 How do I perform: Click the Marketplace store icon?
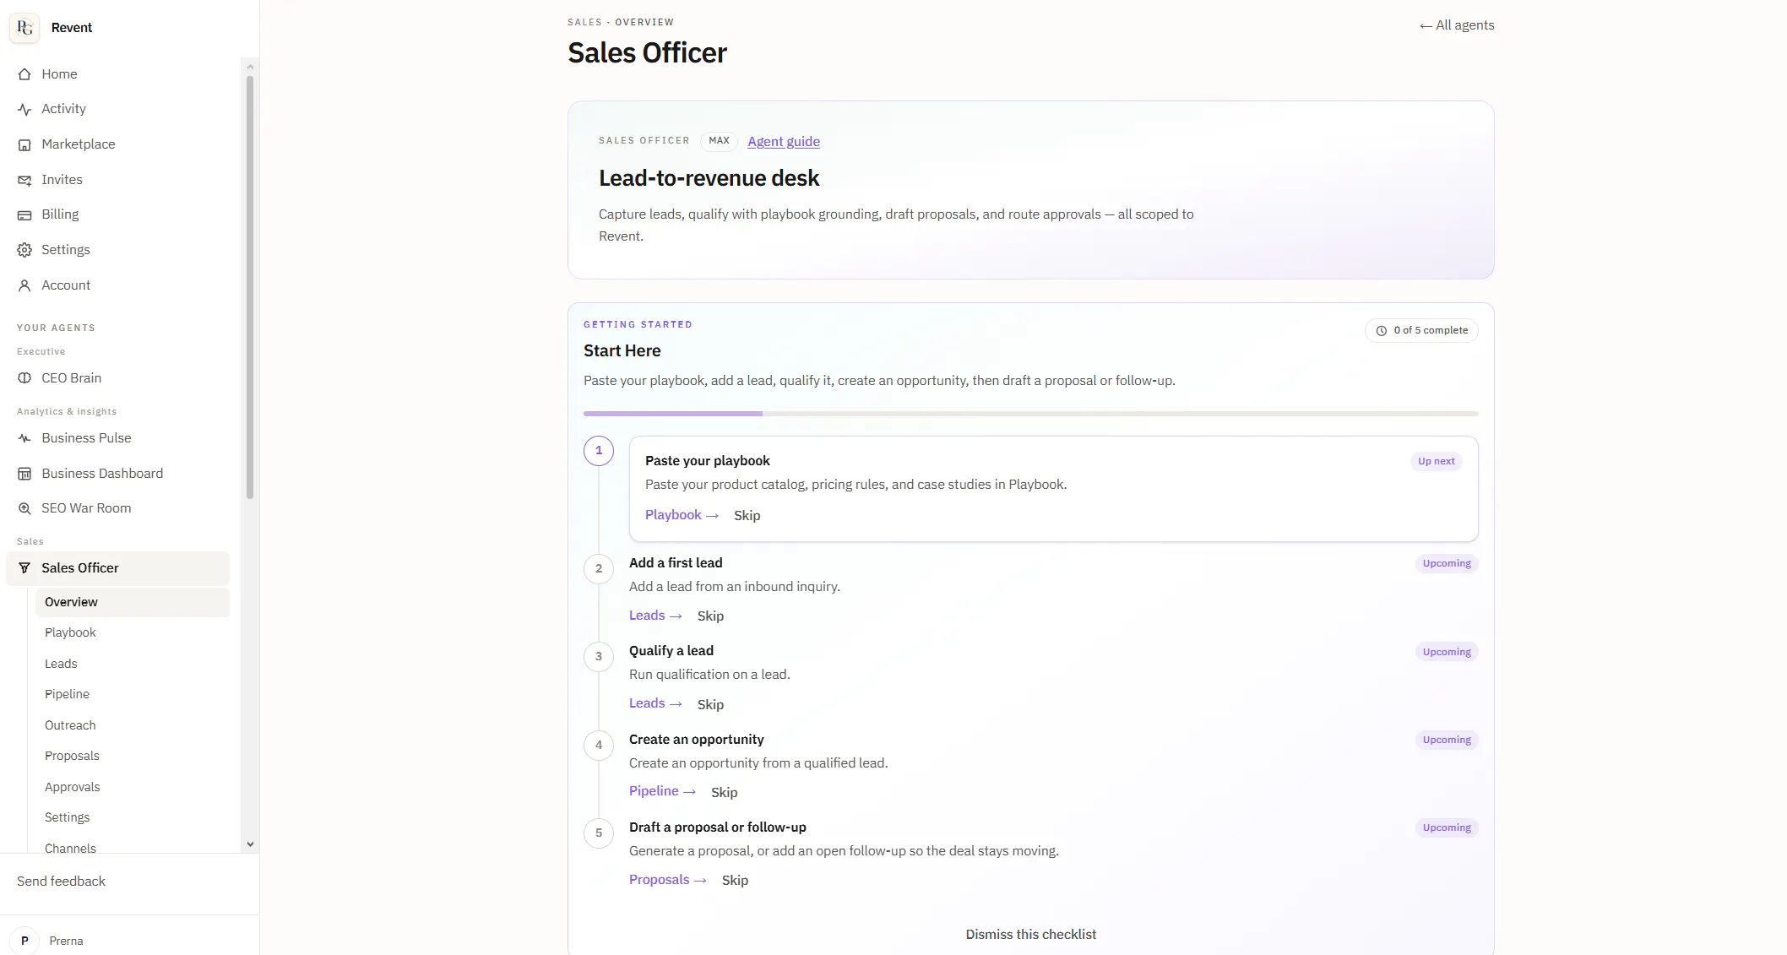[x=24, y=144]
